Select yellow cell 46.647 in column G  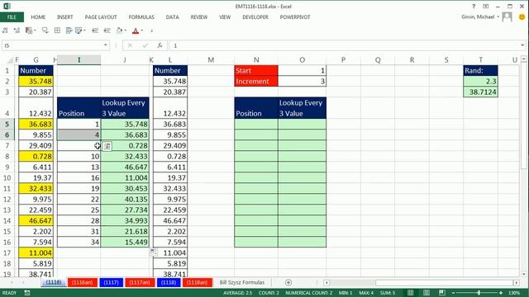pyautogui.click(x=36, y=220)
